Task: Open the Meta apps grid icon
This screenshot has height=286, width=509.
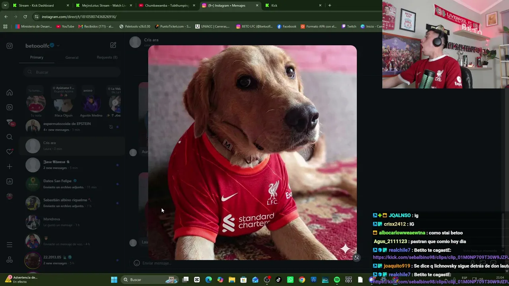Action: pos(10,260)
